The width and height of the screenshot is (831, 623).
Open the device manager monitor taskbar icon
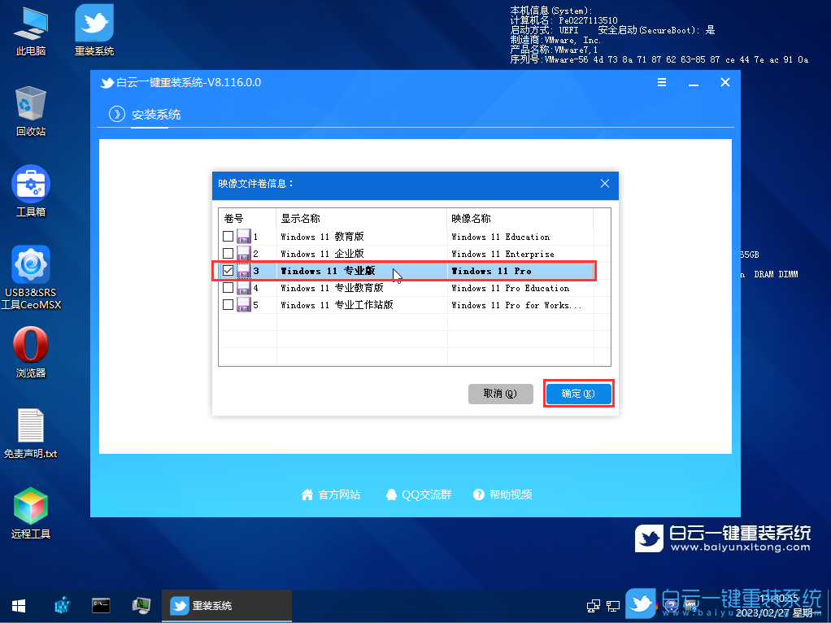click(141, 605)
